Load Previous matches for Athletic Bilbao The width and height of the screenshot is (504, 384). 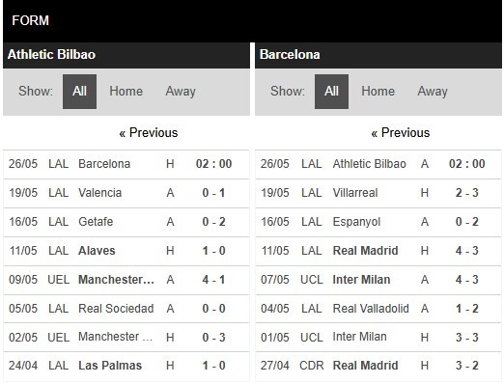(x=149, y=132)
